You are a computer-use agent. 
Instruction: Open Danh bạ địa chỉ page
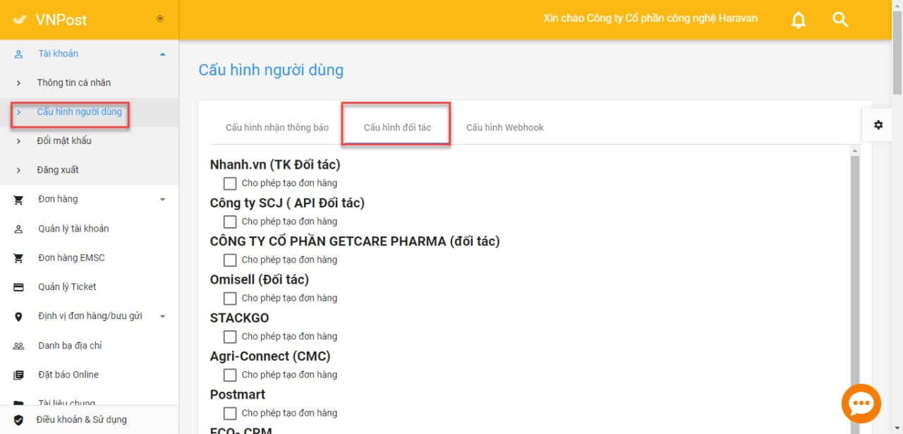(70, 346)
